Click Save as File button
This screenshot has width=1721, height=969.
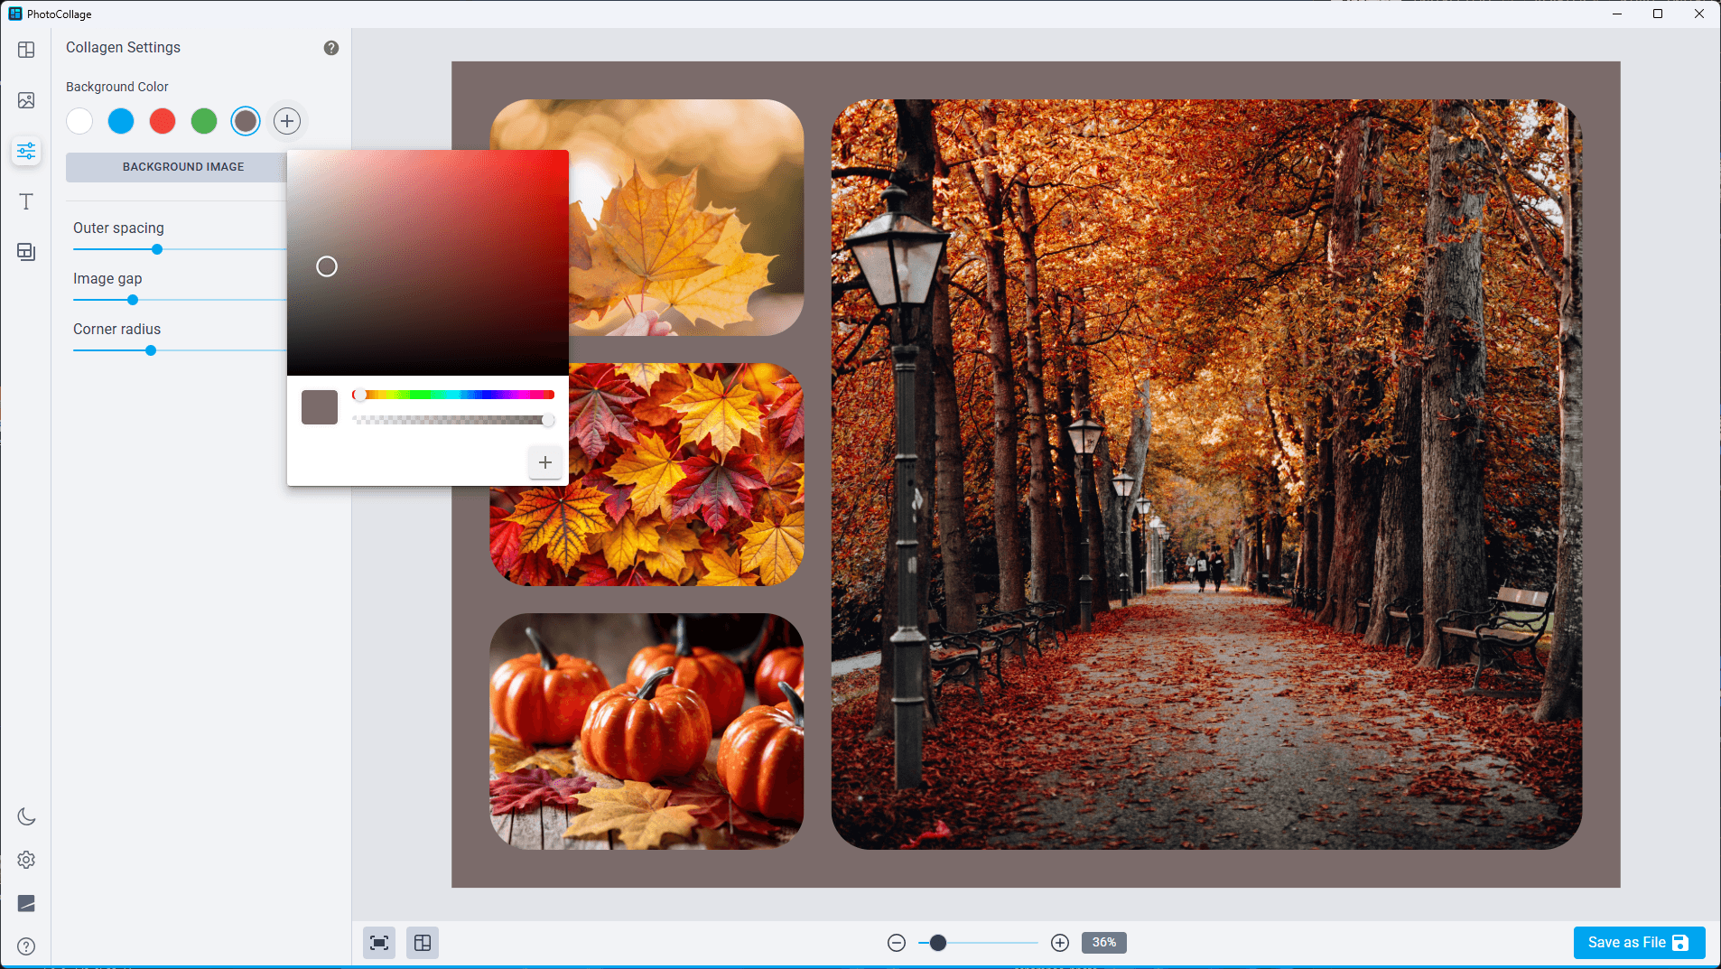(x=1639, y=943)
